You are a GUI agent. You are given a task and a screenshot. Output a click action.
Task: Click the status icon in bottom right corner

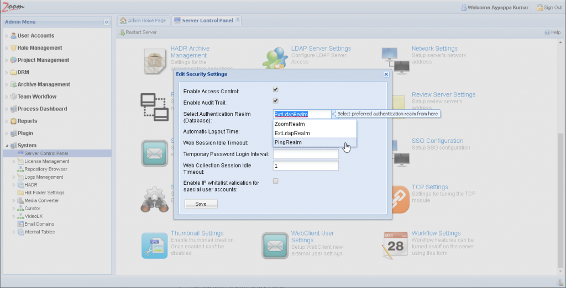click(x=559, y=282)
